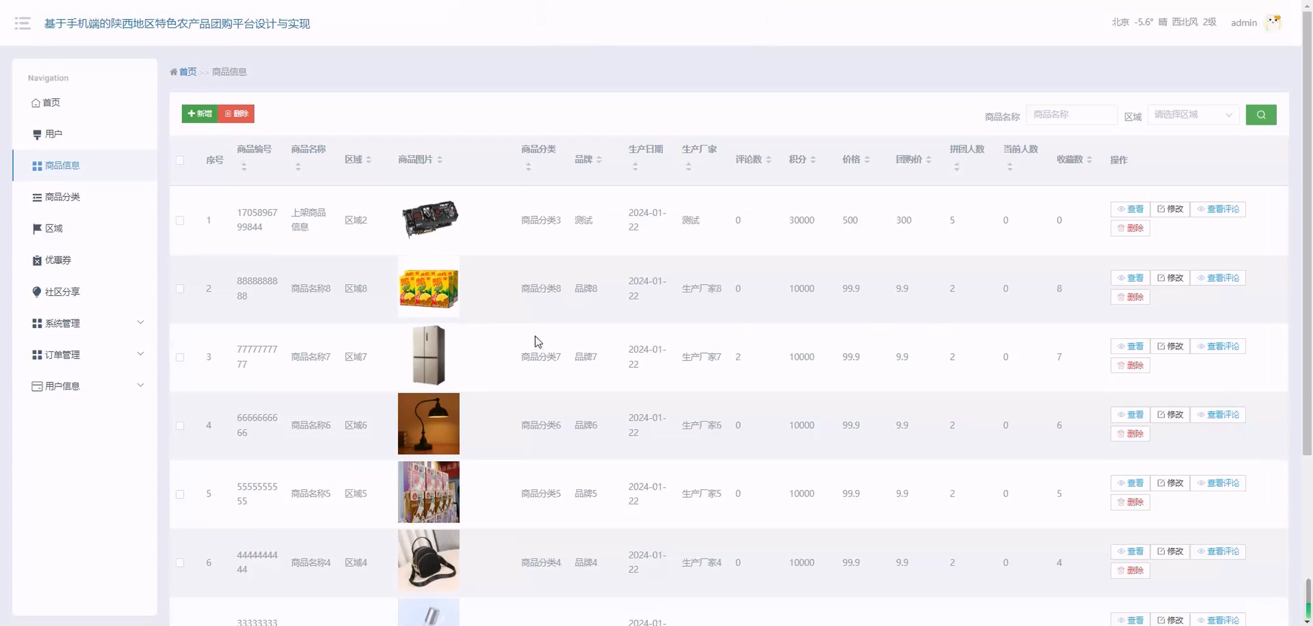Click the home icon in breadcrumb
1313x626 pixels.
[x=174, y=72]
